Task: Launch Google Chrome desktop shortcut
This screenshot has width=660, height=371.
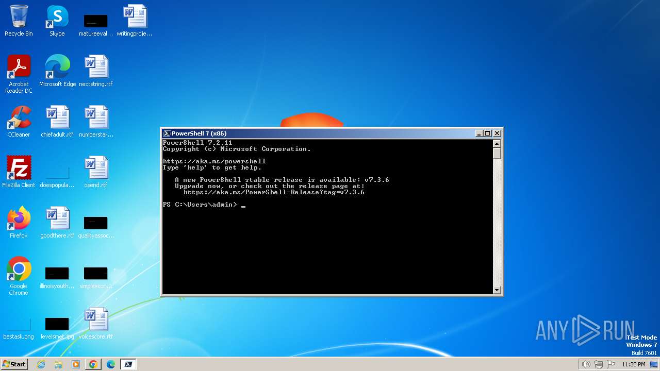Action: (19, 276)
